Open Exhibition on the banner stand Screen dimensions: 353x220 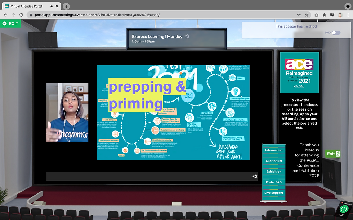coord(274,172)
